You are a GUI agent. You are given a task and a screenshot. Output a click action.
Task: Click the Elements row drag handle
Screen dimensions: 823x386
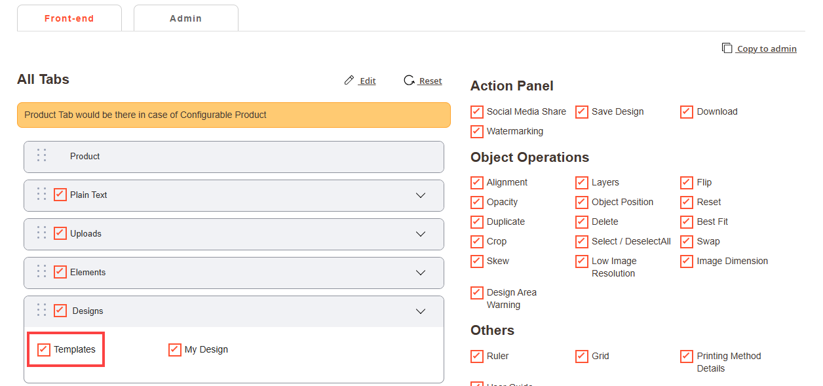[x=42, y=271]
